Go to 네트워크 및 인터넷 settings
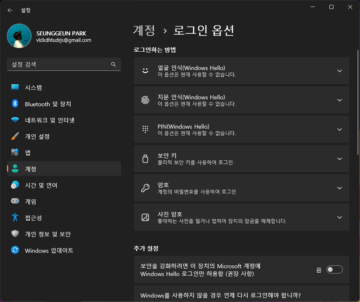The image size is (360, 302). (64, 120)
